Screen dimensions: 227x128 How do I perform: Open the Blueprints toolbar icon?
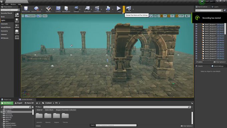pyautogui.click(x=87, y=9)
